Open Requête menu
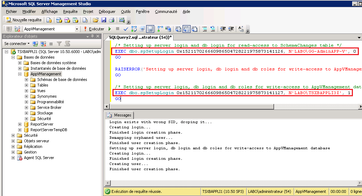This screenshot has height=196, width=362. [x=70, y=12]
